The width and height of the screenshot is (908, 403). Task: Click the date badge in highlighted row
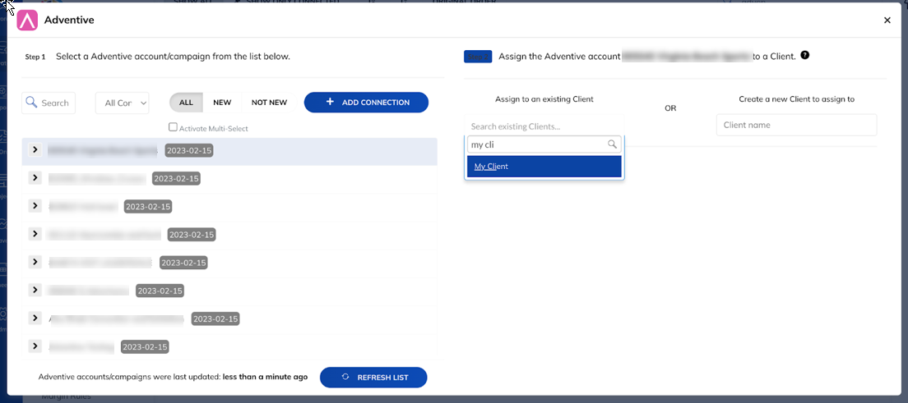pos(189,151)
